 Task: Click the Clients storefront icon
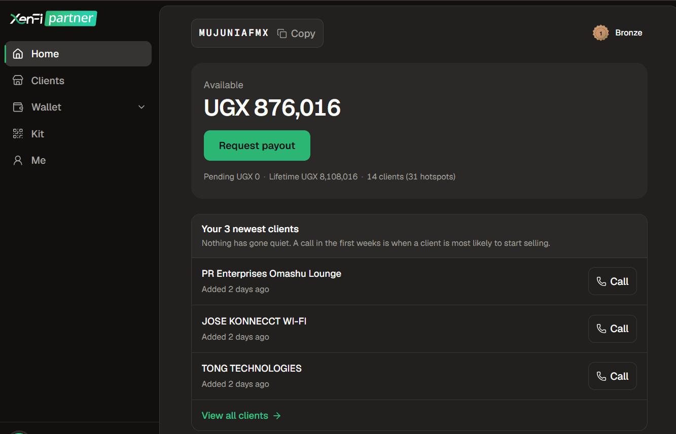(x=18, y=81)
